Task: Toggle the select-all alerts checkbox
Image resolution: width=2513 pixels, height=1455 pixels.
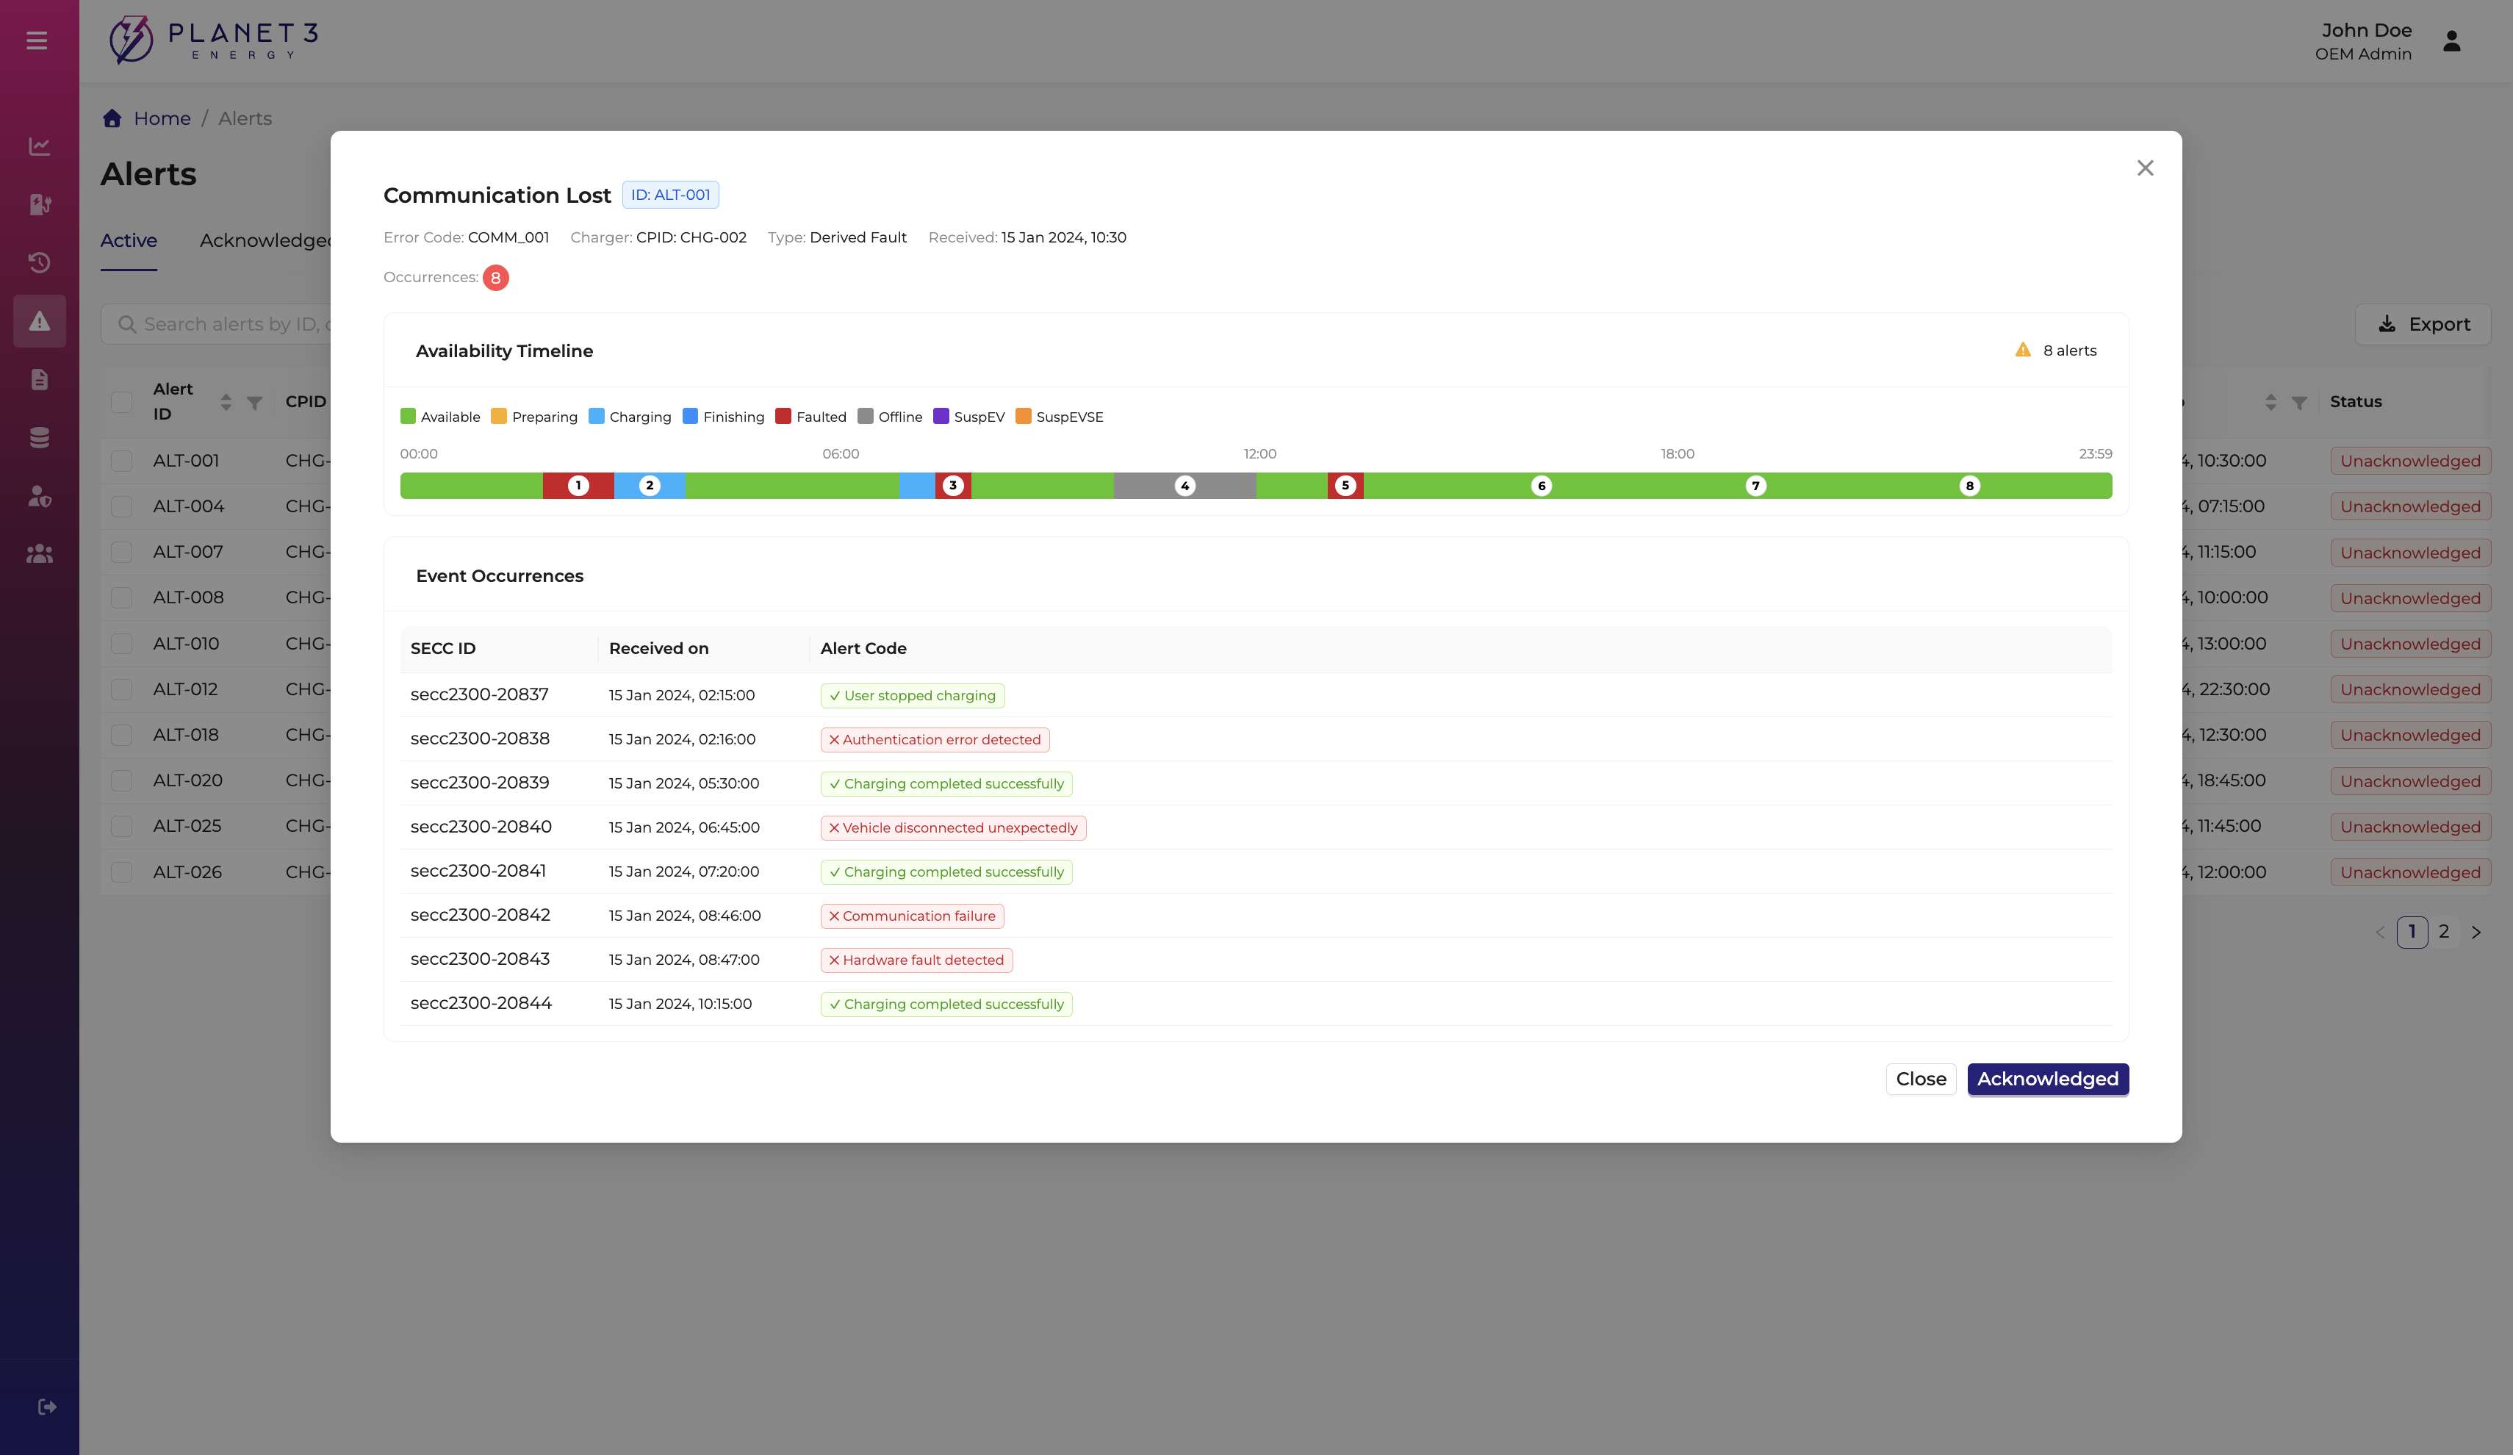Action: pyautogui.click(x=122, y=402)
